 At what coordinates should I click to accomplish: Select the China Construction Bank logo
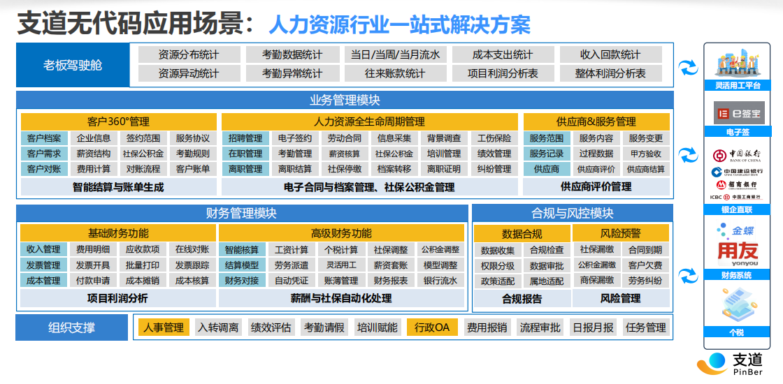click(x=737, y=172)
